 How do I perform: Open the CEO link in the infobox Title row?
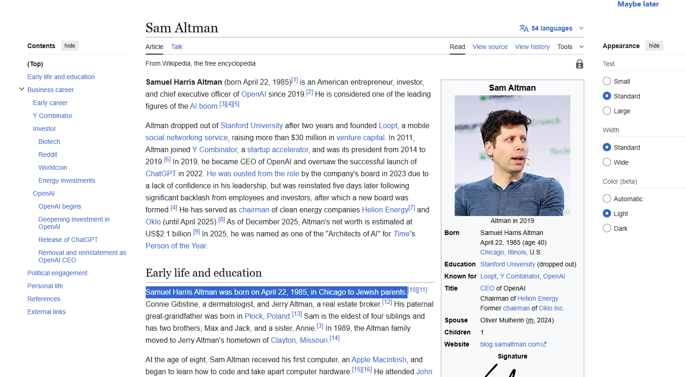(x=487, y=288)
